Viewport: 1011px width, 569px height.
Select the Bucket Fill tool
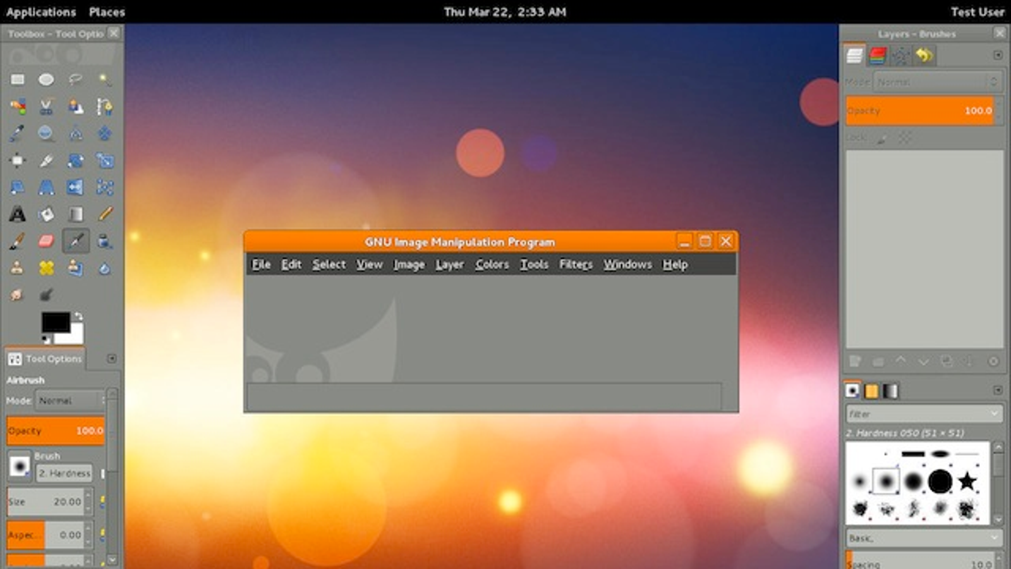coord(46,214)
